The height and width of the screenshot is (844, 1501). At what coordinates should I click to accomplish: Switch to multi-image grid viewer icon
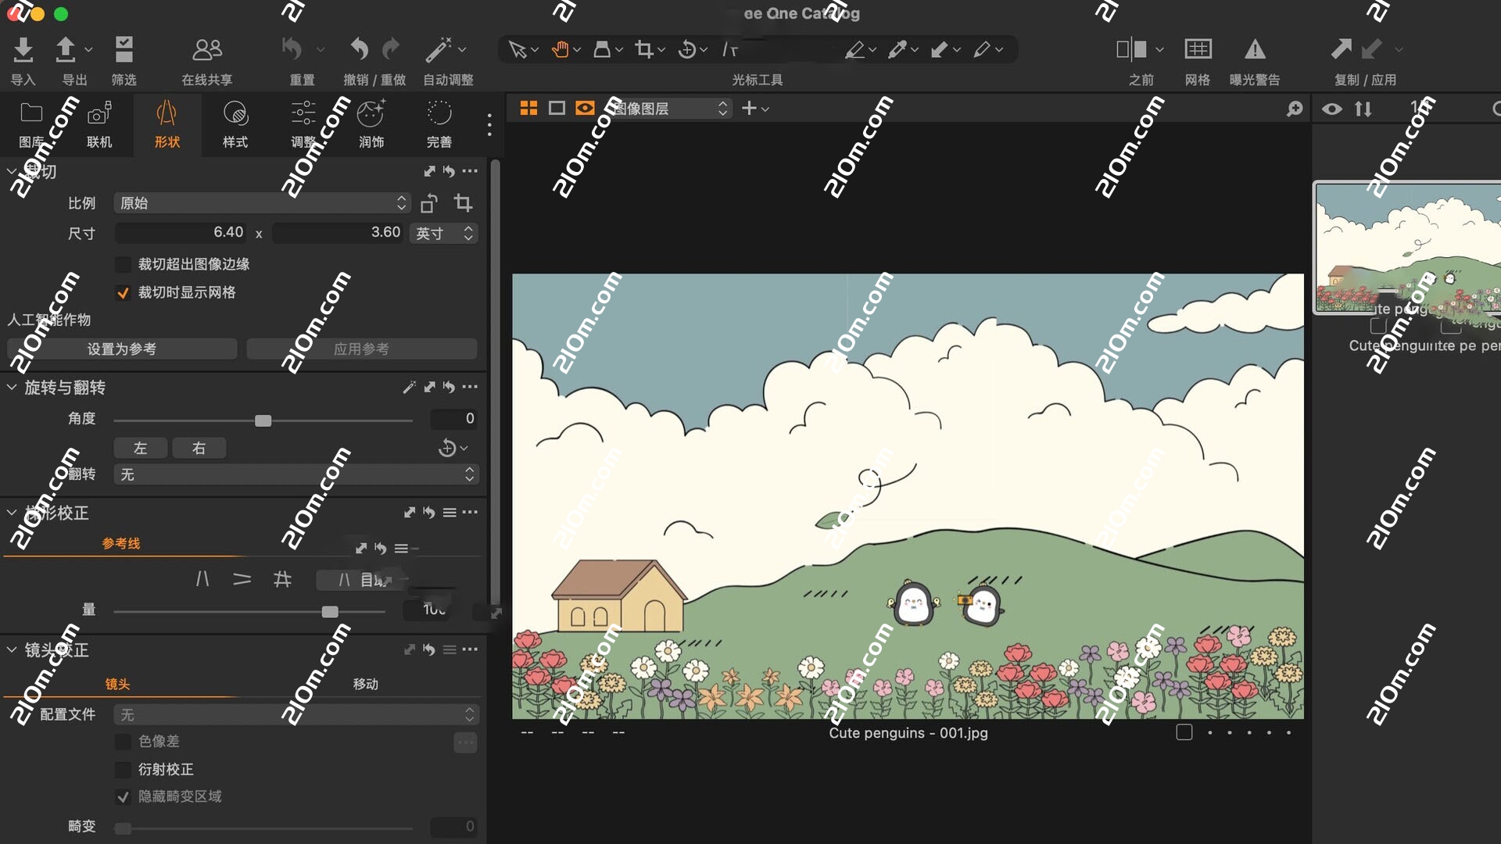coord(528,109)
